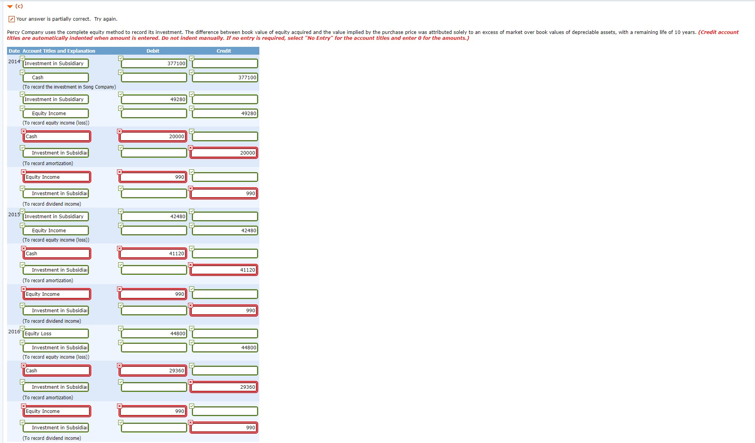Click the Debit column header
The width and height of the screenshot is (755, 443).
(x=153, y=51)
